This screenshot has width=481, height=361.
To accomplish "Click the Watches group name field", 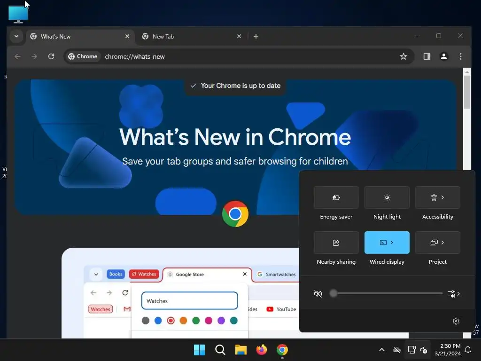I will click(190, 301).
